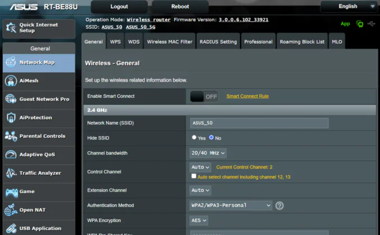The image size is (380, 235).
Task: Open the Authentication Method WPA2/WPA3-Personal dropdown
Action: pos(231,205)
